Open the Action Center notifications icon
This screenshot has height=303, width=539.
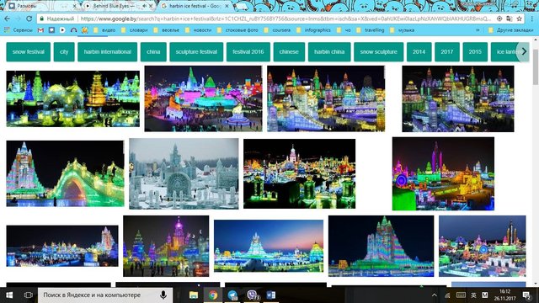click(x=526, y=295)
